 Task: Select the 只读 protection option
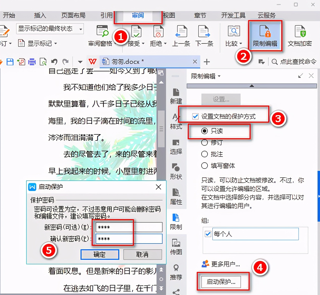point(205,131)
